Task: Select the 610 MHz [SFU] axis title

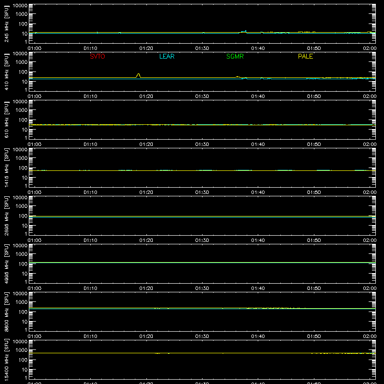Action: pos(6,120)
